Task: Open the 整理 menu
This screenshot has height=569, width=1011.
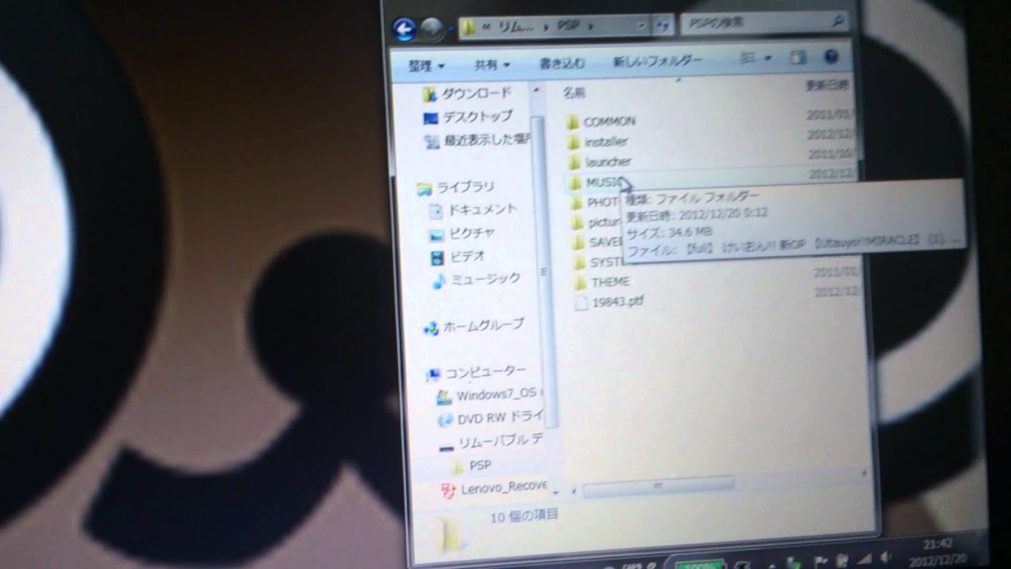Action: [427, 65]
